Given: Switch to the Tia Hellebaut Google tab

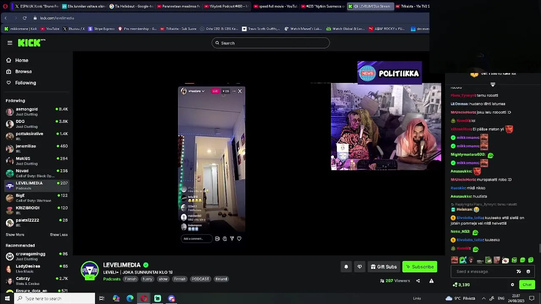Looking at the screenshot, I should click(131, 6).
